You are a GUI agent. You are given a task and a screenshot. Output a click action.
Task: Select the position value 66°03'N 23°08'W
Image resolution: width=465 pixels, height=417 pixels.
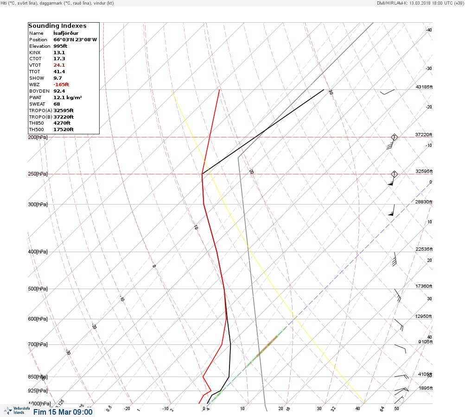75,40
